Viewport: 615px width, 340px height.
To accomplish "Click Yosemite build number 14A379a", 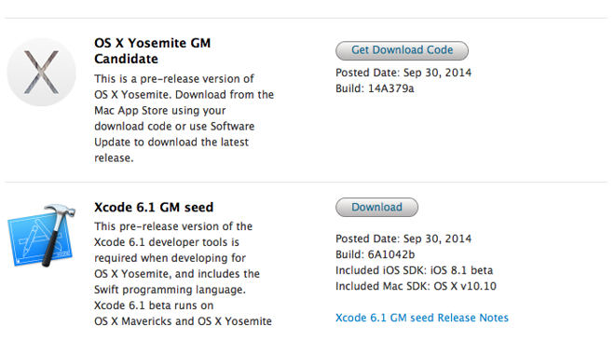I will 390,88.
